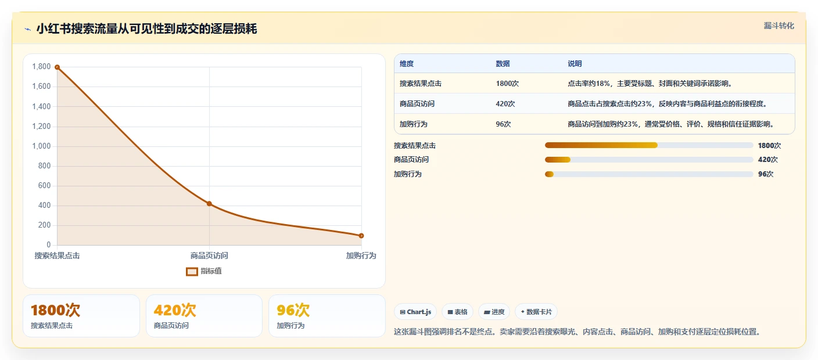Click the 搜索结果点击 x-axis label
This screenshot has width=818, height=360.
click(x=57, y=255)
